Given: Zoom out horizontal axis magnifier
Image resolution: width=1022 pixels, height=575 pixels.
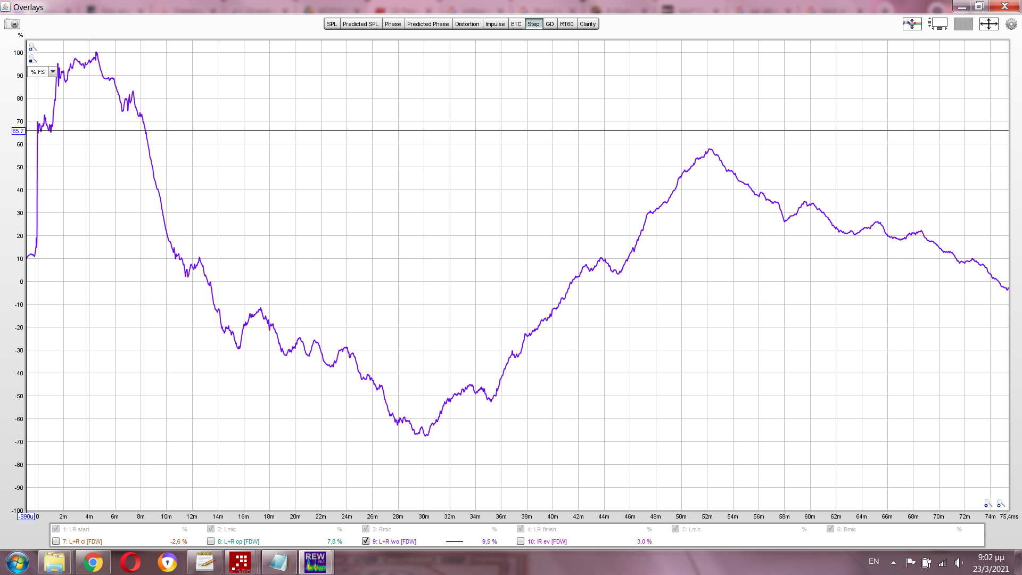Looking at the screenshot, I should tap(988, 504).
